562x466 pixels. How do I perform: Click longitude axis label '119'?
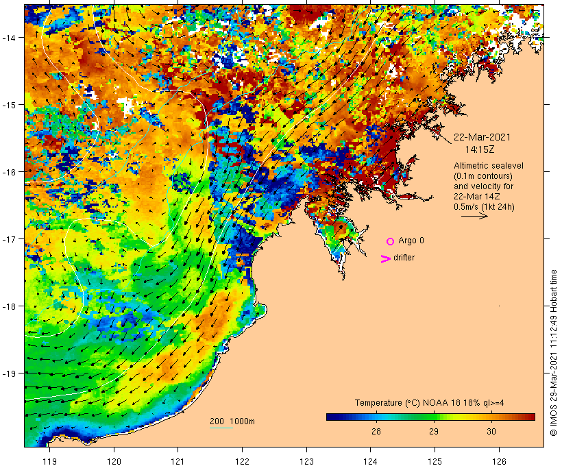tap(49, 461)
